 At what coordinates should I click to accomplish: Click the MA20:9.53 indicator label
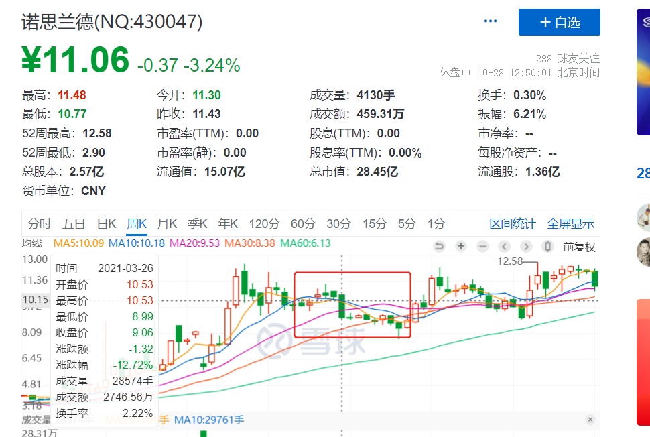coord(194,243)
